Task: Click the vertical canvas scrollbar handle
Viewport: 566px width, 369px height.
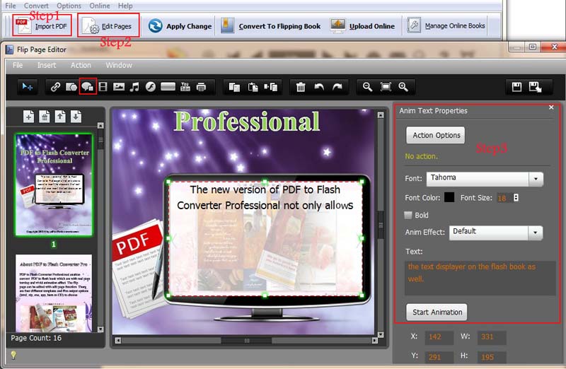Action: [381, 225]
